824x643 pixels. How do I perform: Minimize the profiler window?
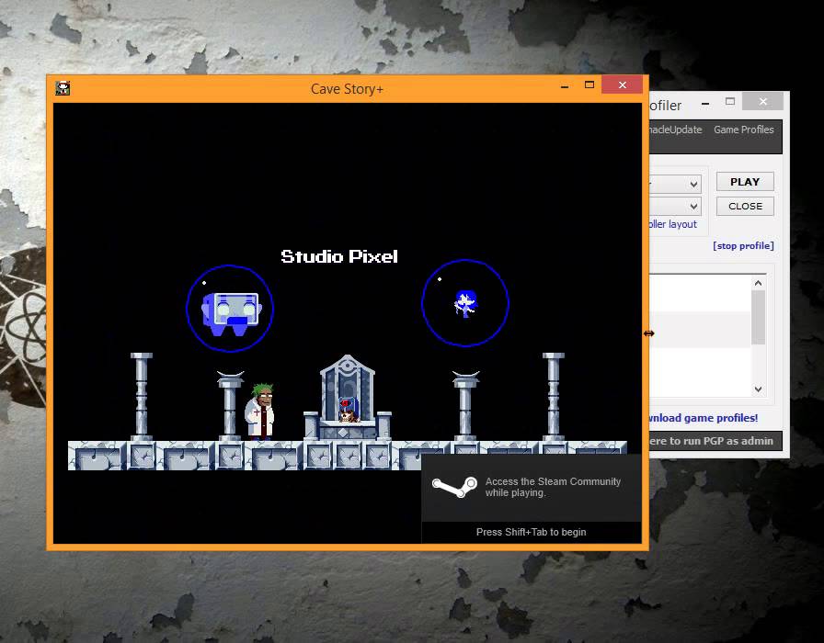point(705,104)
